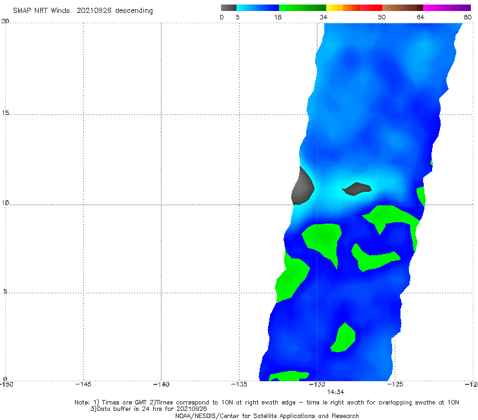Screen dimensions: 478x420
Task: Click the swath time label '14:34'
Action: coord(336,392)
